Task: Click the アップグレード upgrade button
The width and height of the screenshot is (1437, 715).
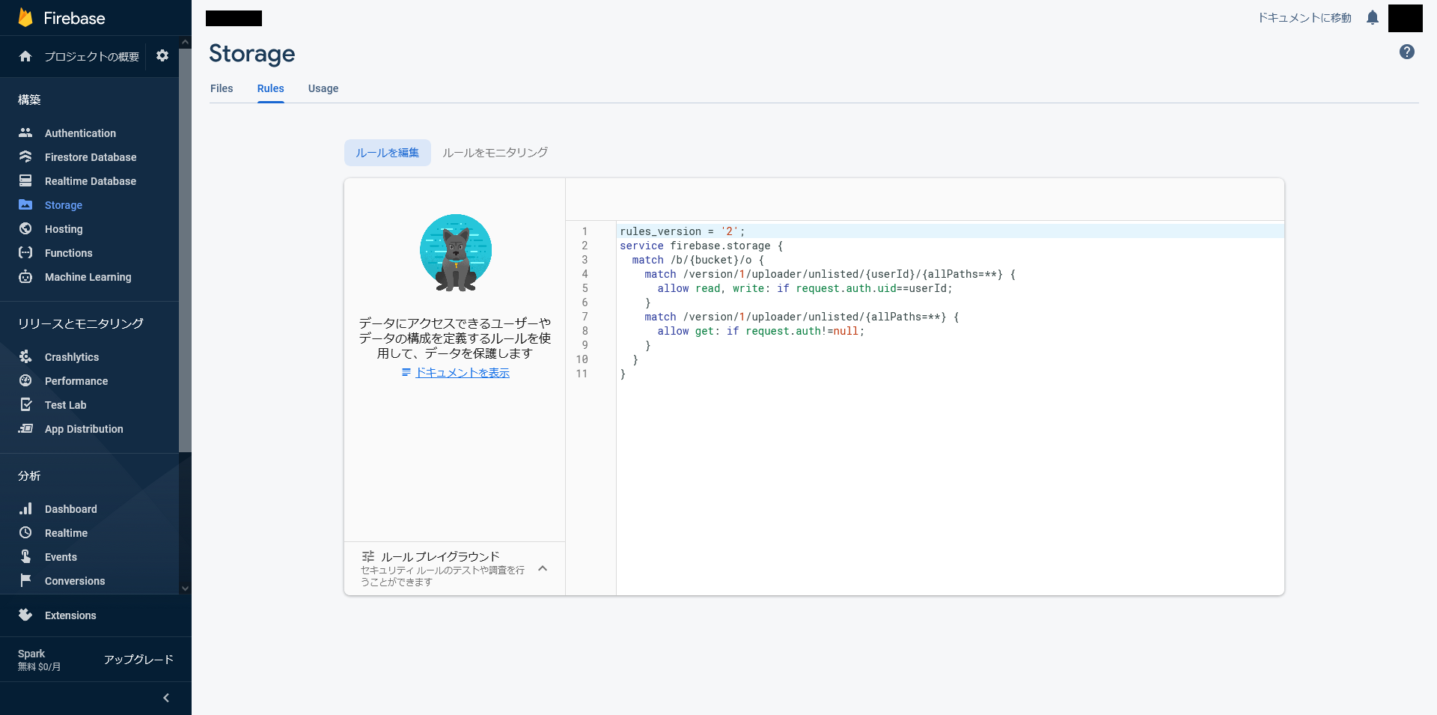Action: pos(138,660)
